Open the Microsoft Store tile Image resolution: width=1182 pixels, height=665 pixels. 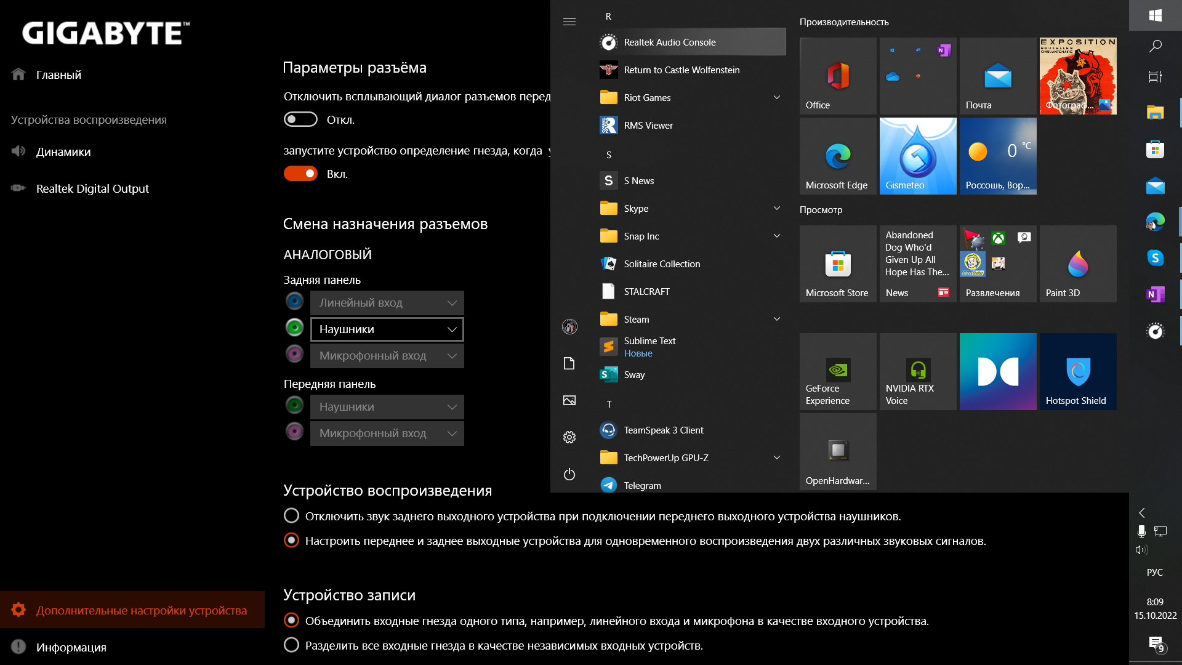(838, 264)
